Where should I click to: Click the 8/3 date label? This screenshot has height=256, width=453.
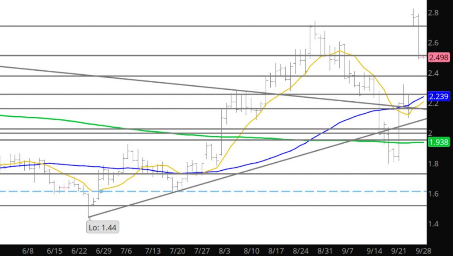224,251
